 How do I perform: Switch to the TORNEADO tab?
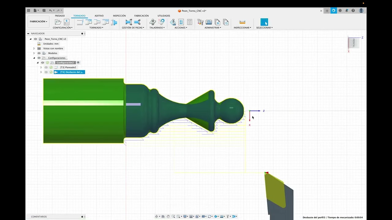(x=79, y=16)
